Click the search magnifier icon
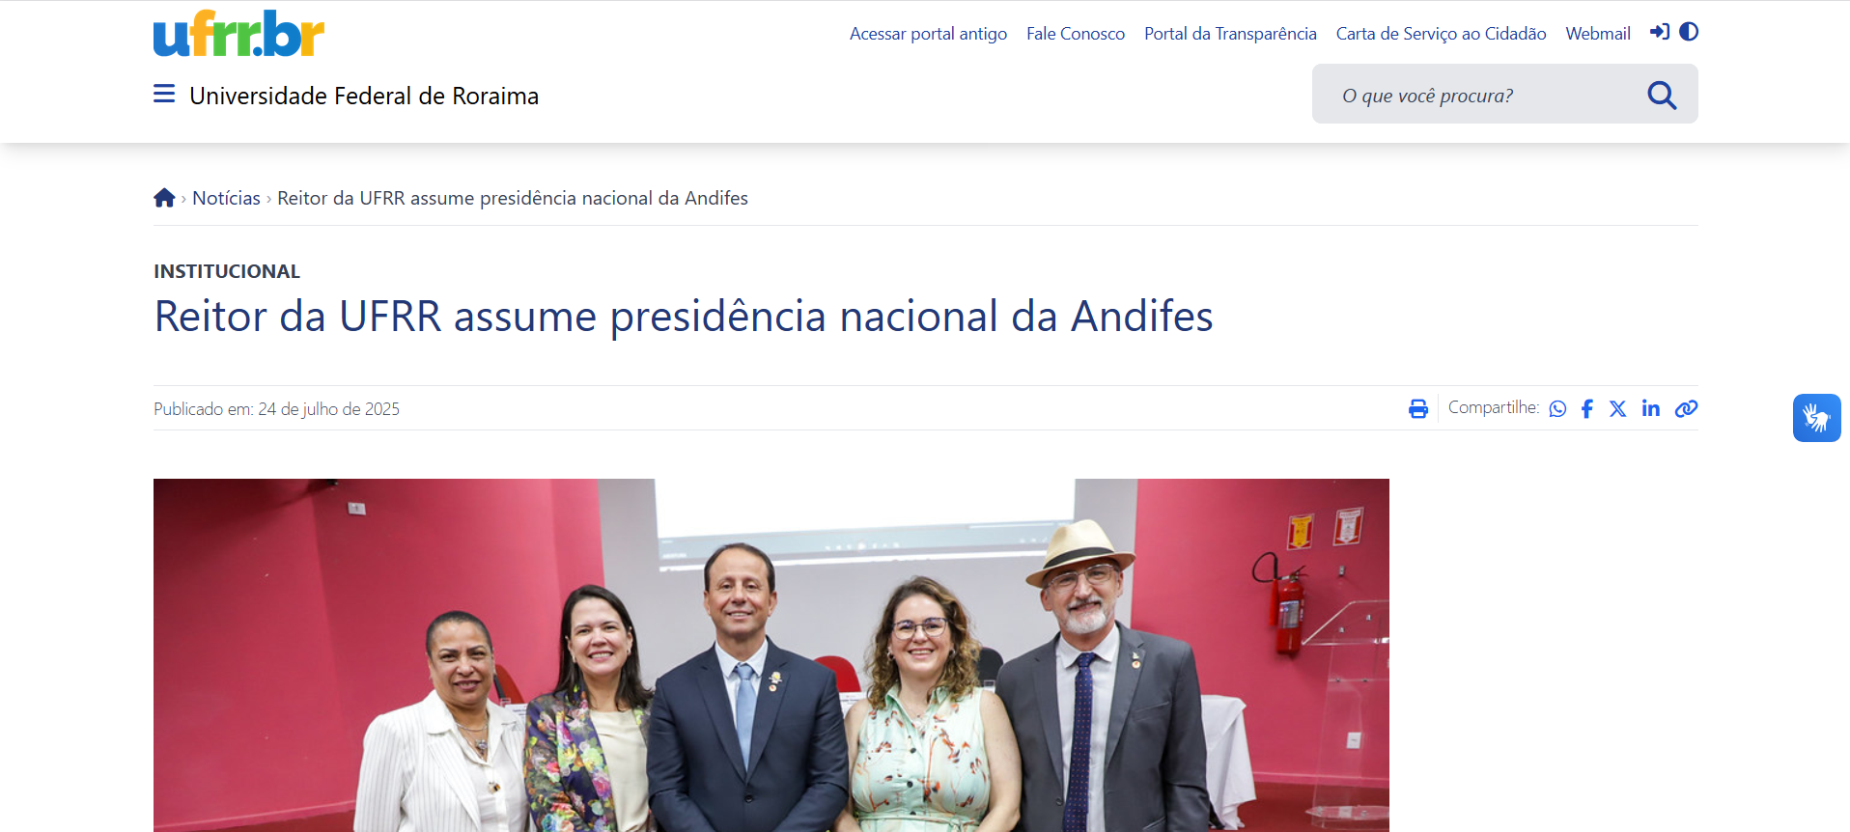 coord(1662,95)
